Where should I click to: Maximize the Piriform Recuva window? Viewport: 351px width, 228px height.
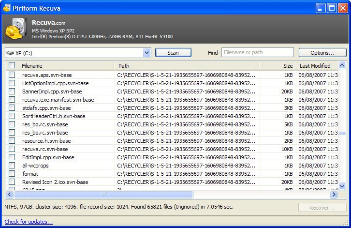pos(332,8)
